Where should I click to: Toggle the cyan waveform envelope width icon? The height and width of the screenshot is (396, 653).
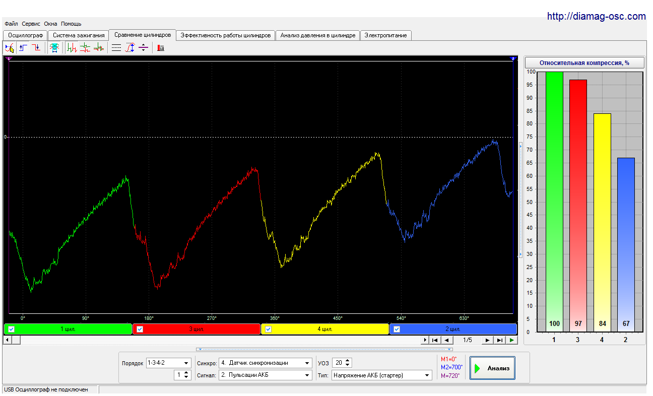[x=54, y=48]
